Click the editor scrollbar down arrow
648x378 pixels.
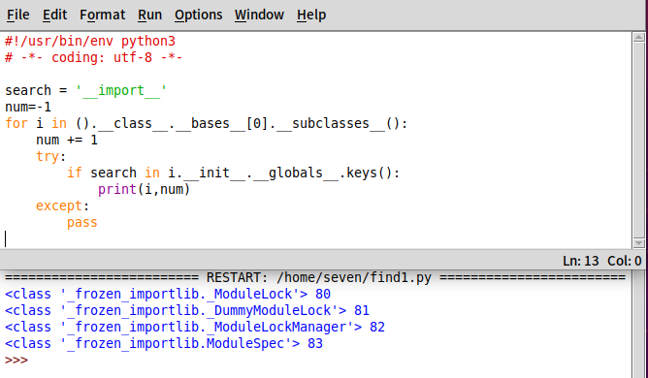pos(638,243)
